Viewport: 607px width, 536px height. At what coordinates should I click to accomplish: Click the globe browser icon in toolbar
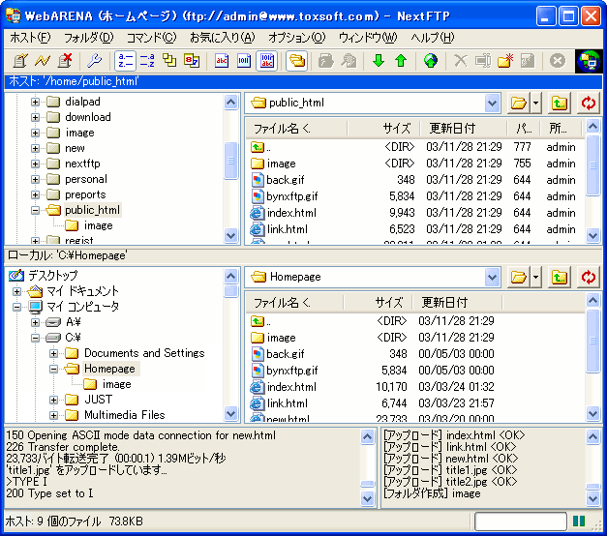pos(431,61)
